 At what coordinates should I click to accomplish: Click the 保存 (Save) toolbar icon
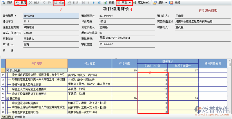point(59,3)
